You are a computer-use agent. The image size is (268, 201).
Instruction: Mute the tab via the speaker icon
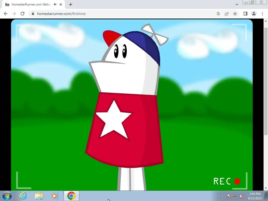(x=55, y=4)
